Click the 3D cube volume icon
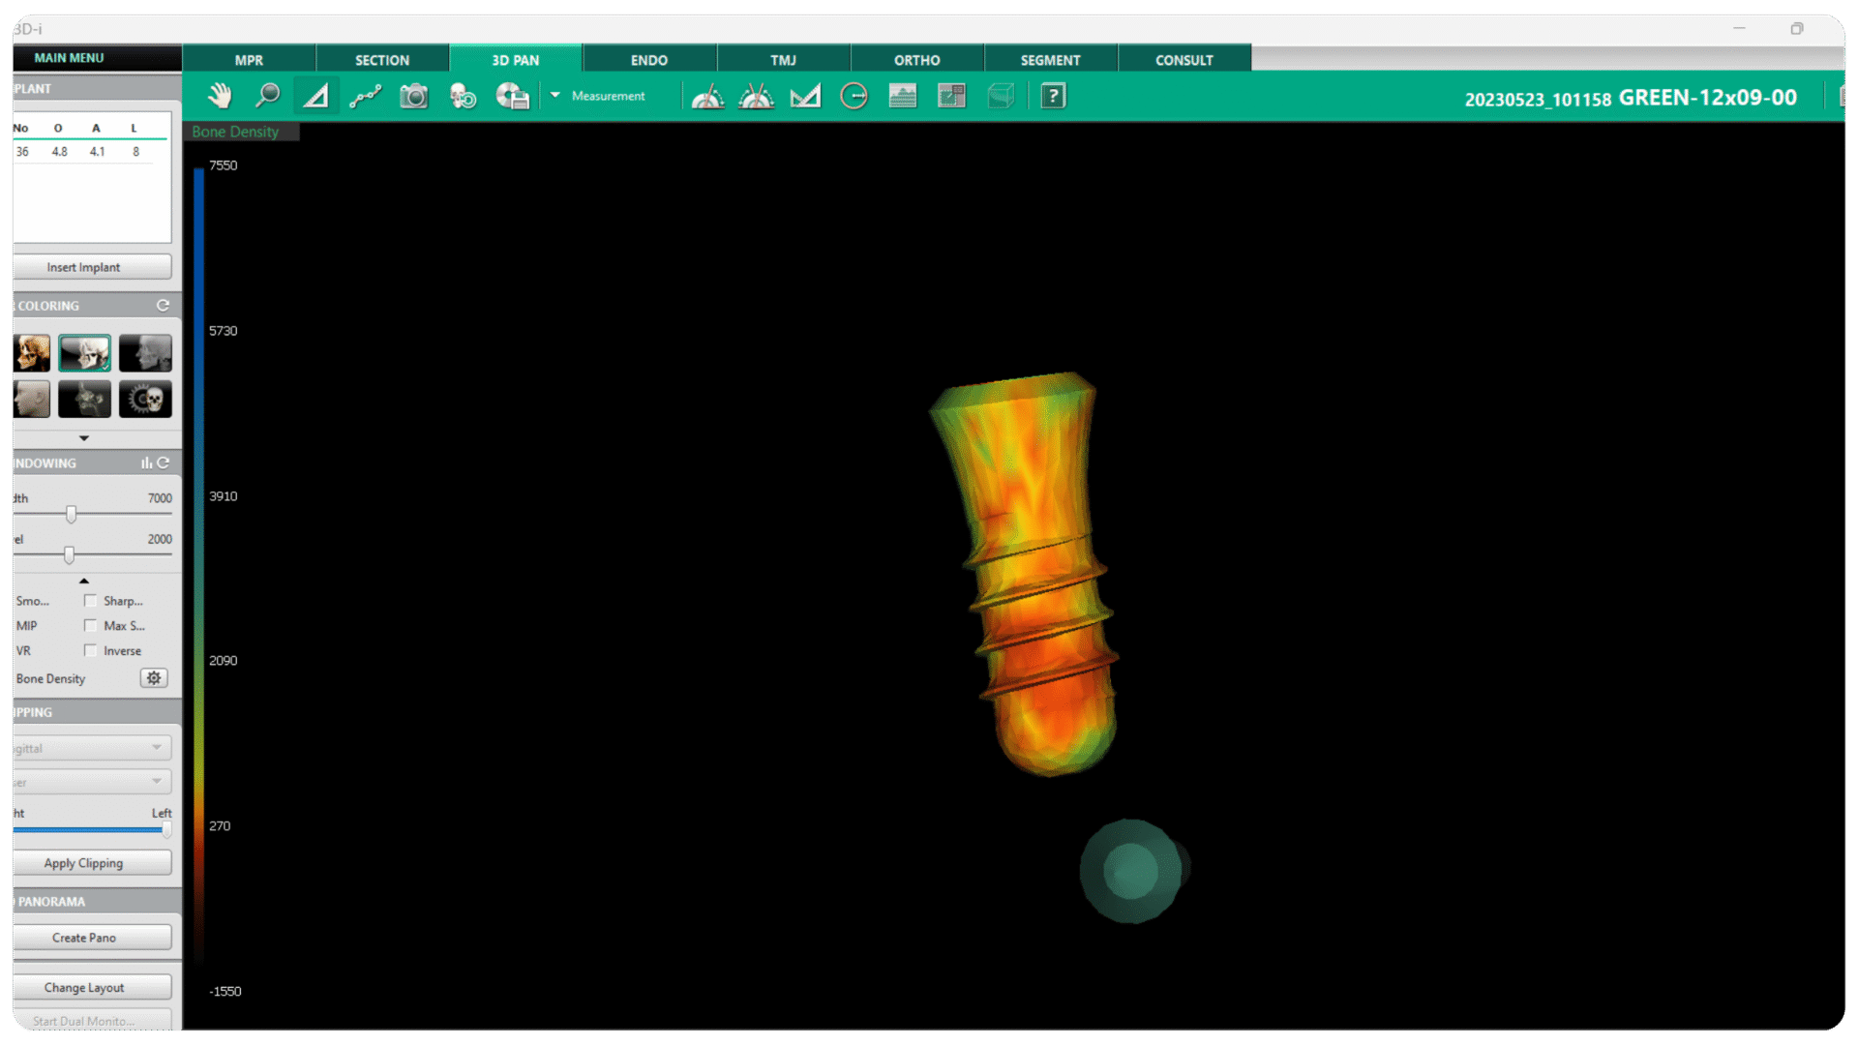1858x1045 pixels. point(1001,96)
